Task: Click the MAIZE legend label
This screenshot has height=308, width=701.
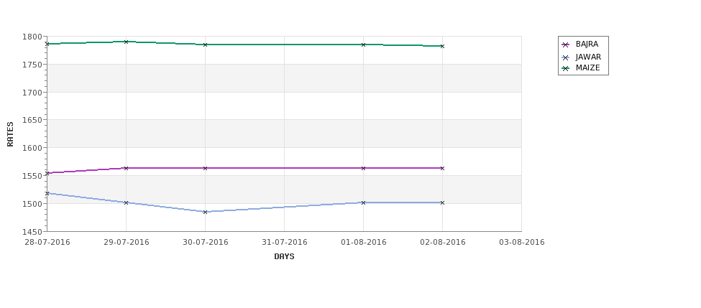Action: click(588, 68)
